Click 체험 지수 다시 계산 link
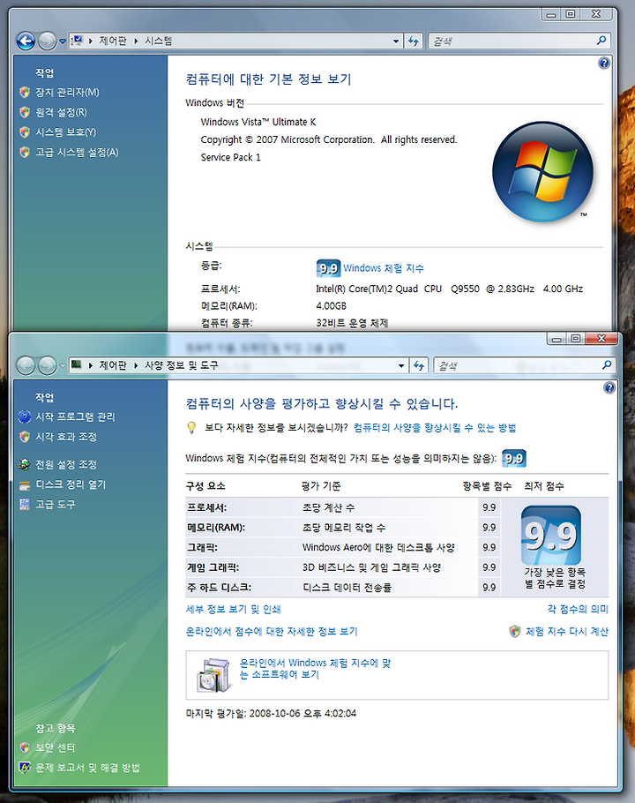Viewport: 635px width, 803px height. point(567,632)
